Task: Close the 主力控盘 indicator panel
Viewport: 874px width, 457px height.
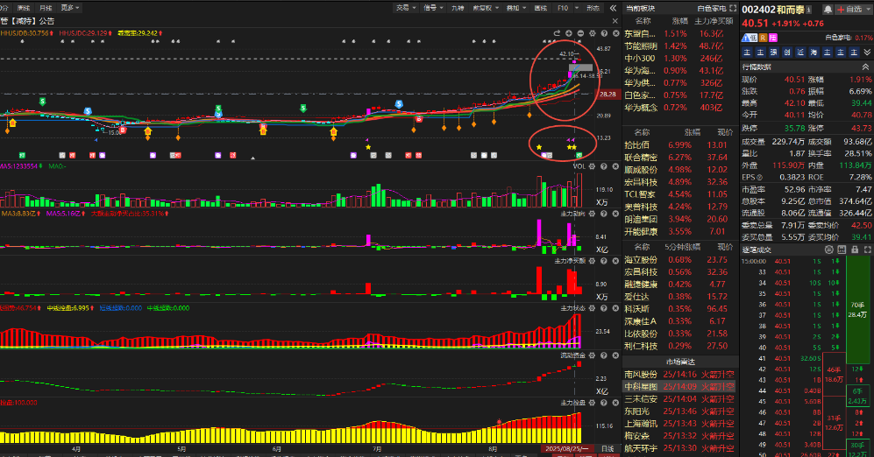Action: click(615, 403)
